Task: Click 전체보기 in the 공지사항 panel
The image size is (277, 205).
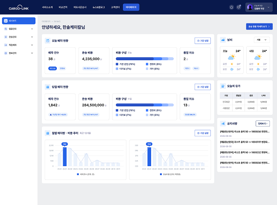Action: [262, 123]
